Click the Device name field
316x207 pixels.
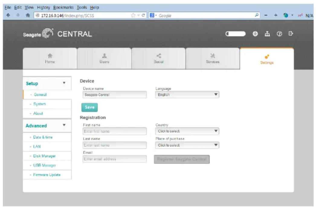tap(115, 95)
